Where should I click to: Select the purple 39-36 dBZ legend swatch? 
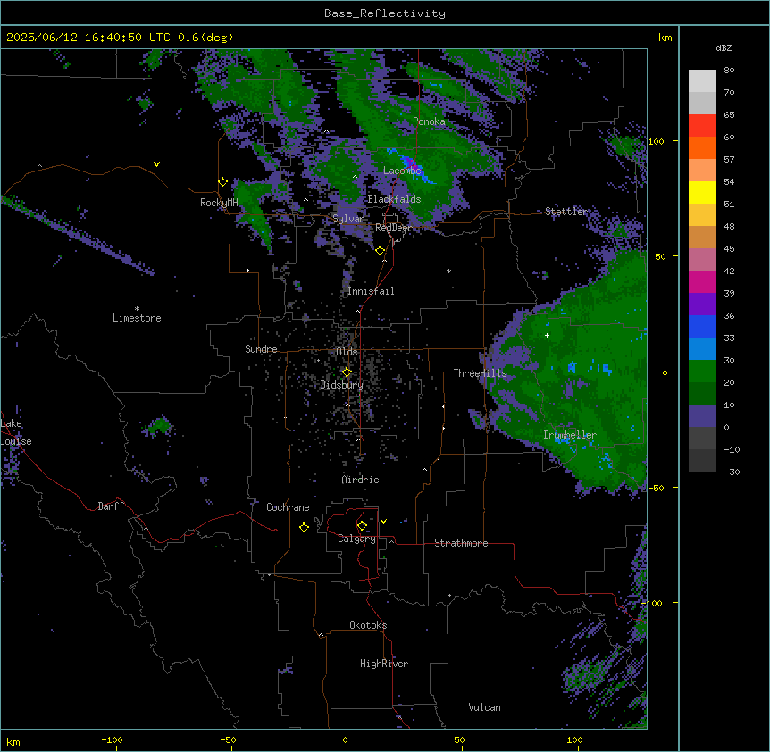tap(702, 305)
